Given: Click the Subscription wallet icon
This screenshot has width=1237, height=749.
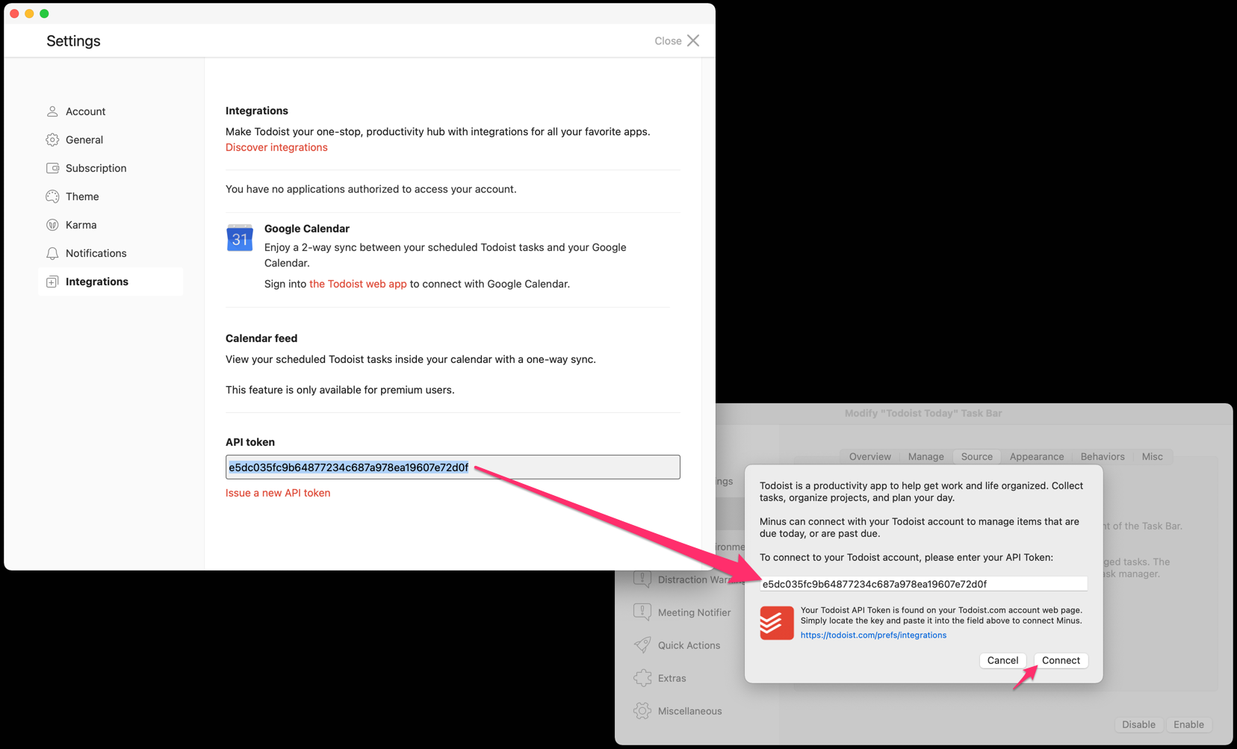Looking at the screenshot, I should pos(52,168).
